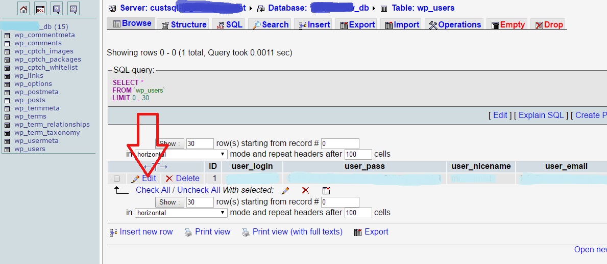The height and width of the screenshot is (264, 607).
Task: Sort by the user_login column header
Action: coord(252,166)
